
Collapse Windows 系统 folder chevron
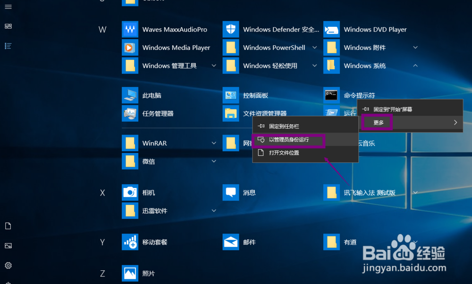tap(415, 65)
